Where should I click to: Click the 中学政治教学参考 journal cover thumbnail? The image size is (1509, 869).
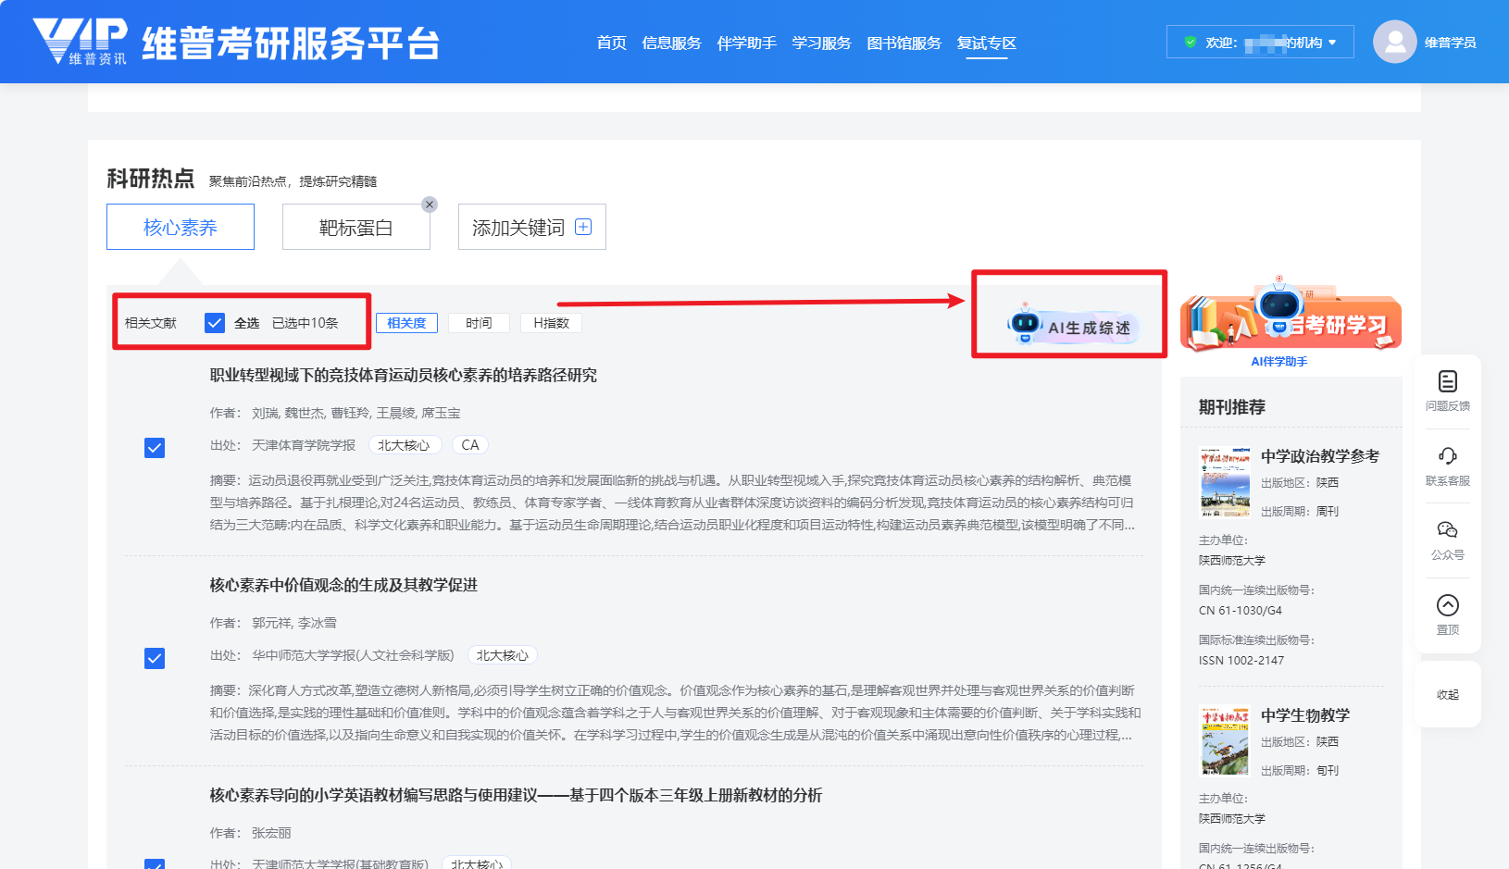[1225, 482]
